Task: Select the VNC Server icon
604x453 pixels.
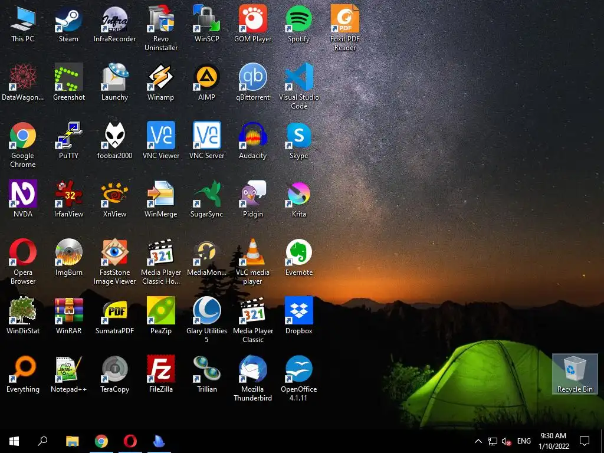Action: tap(207, 141)
